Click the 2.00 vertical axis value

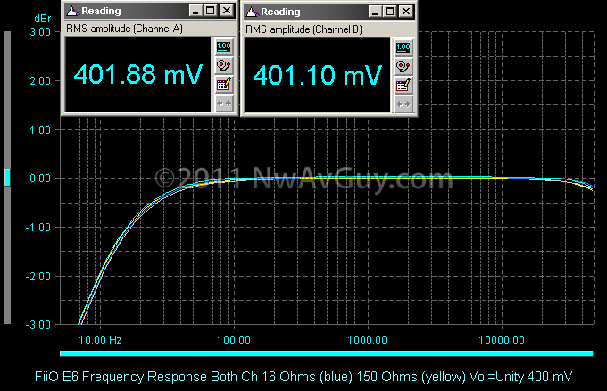click(40, 81)
